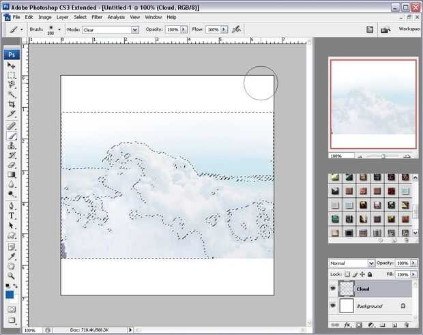Viewport: 423px width, 335px height.
Task: Enable airbrush capabilities in options bar
Action: tap(237, 29)
